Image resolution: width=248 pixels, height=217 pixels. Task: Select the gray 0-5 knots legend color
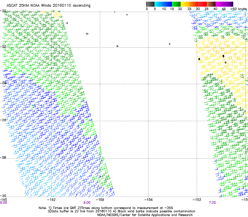[x=150, y=4]
